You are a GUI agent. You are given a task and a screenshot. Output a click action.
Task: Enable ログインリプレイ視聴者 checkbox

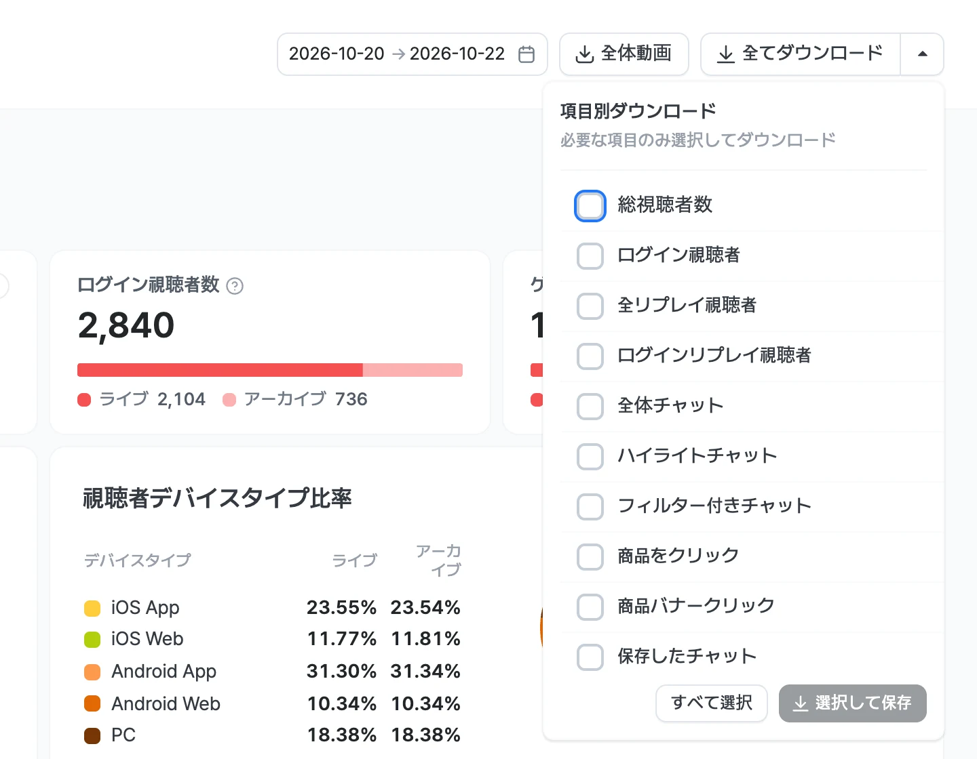click(x=590, y=356)
